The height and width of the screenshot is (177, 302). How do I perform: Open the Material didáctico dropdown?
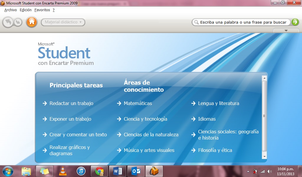pyautogui.click(x=63, y=22)
